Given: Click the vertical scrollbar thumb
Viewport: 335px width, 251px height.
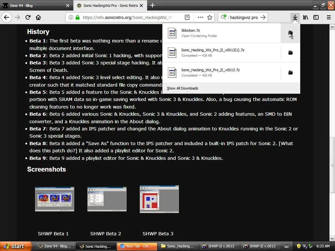Looking at the screenshot, I should [332, 165].
